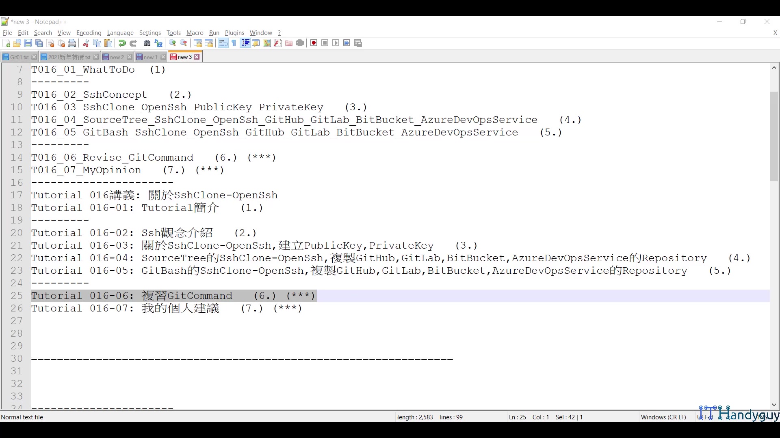
Task: Click Windows (CR LF) in status bar
Action: tap(663, 417)
